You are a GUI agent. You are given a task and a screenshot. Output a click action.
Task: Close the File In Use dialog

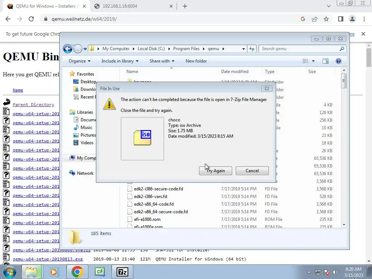(x=267, y=89)
